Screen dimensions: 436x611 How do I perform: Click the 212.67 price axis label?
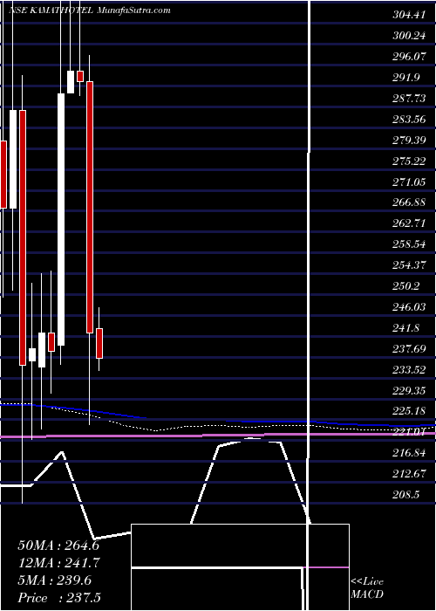tap(409, 474)
